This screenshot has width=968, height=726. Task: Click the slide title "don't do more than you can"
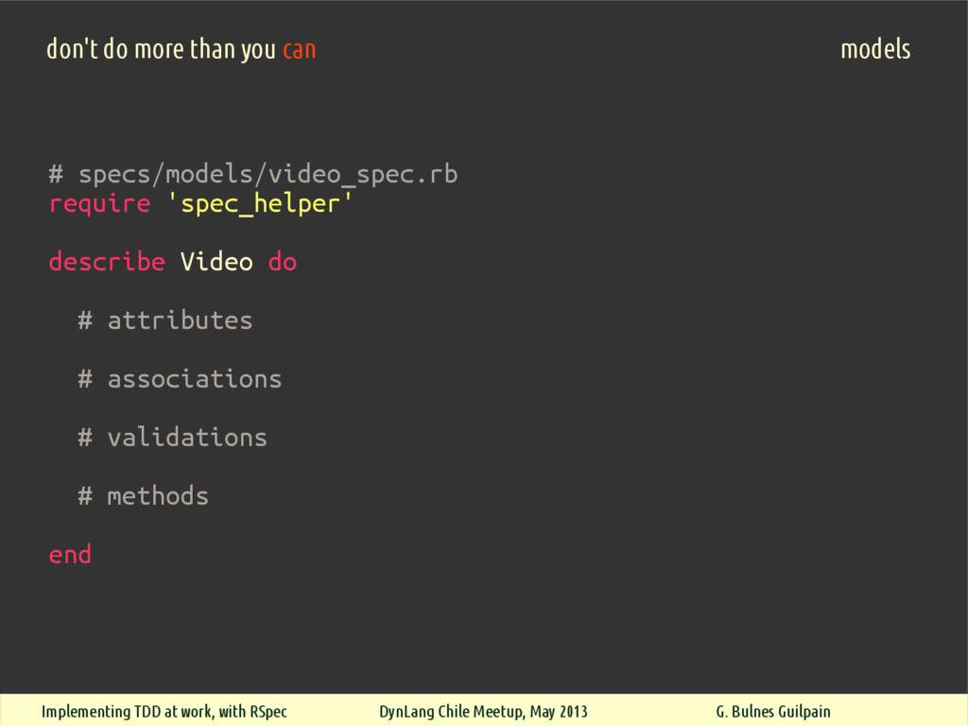(x=181, y=49)
